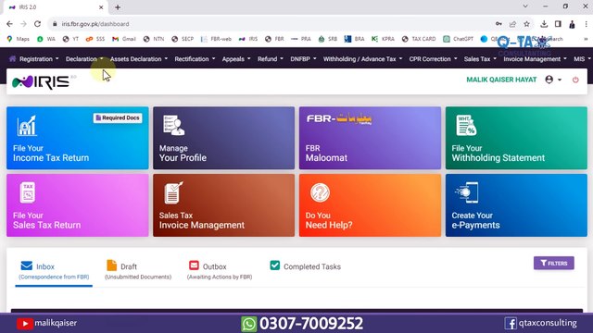
Task: Open the Registration dropdown menu
Action: (39, 59)
